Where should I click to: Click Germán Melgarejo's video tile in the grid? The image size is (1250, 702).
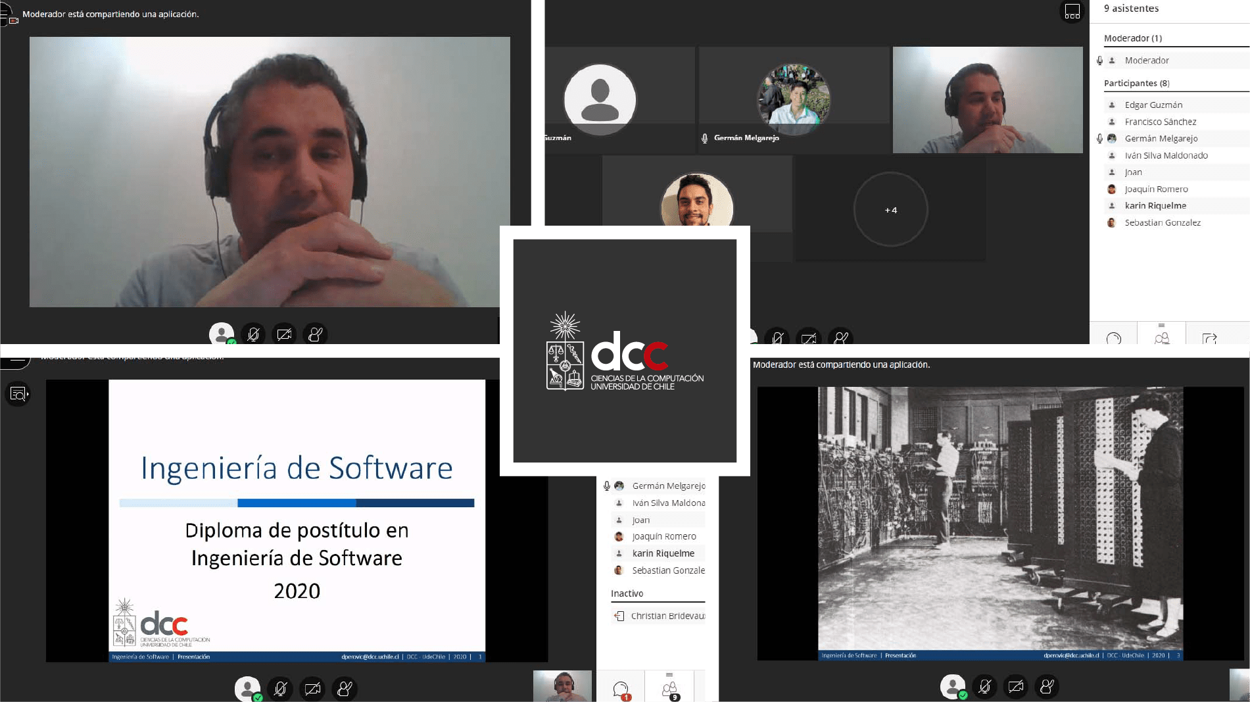coord(794,100)
